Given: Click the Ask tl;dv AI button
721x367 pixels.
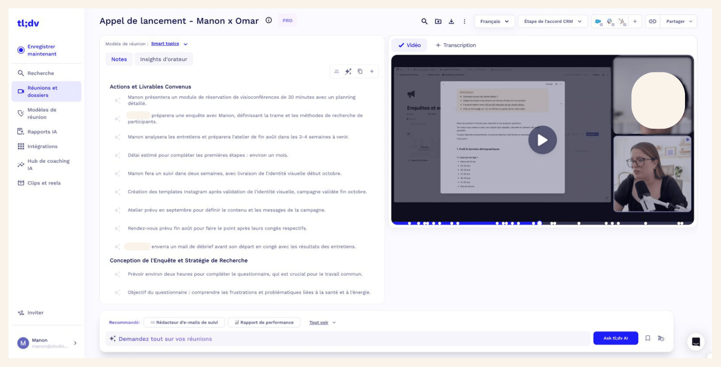Looking at the screenshot, I should pyautogui.click(x=615, y=339).
